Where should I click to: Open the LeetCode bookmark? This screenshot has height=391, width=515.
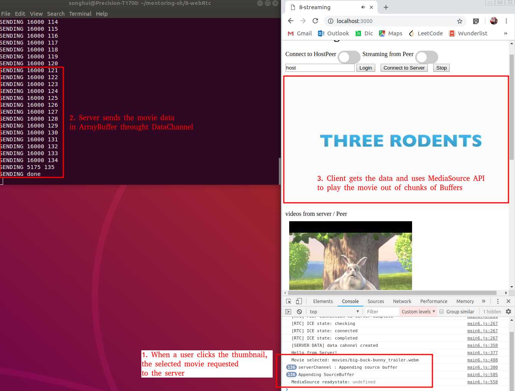tap(426, 33)
